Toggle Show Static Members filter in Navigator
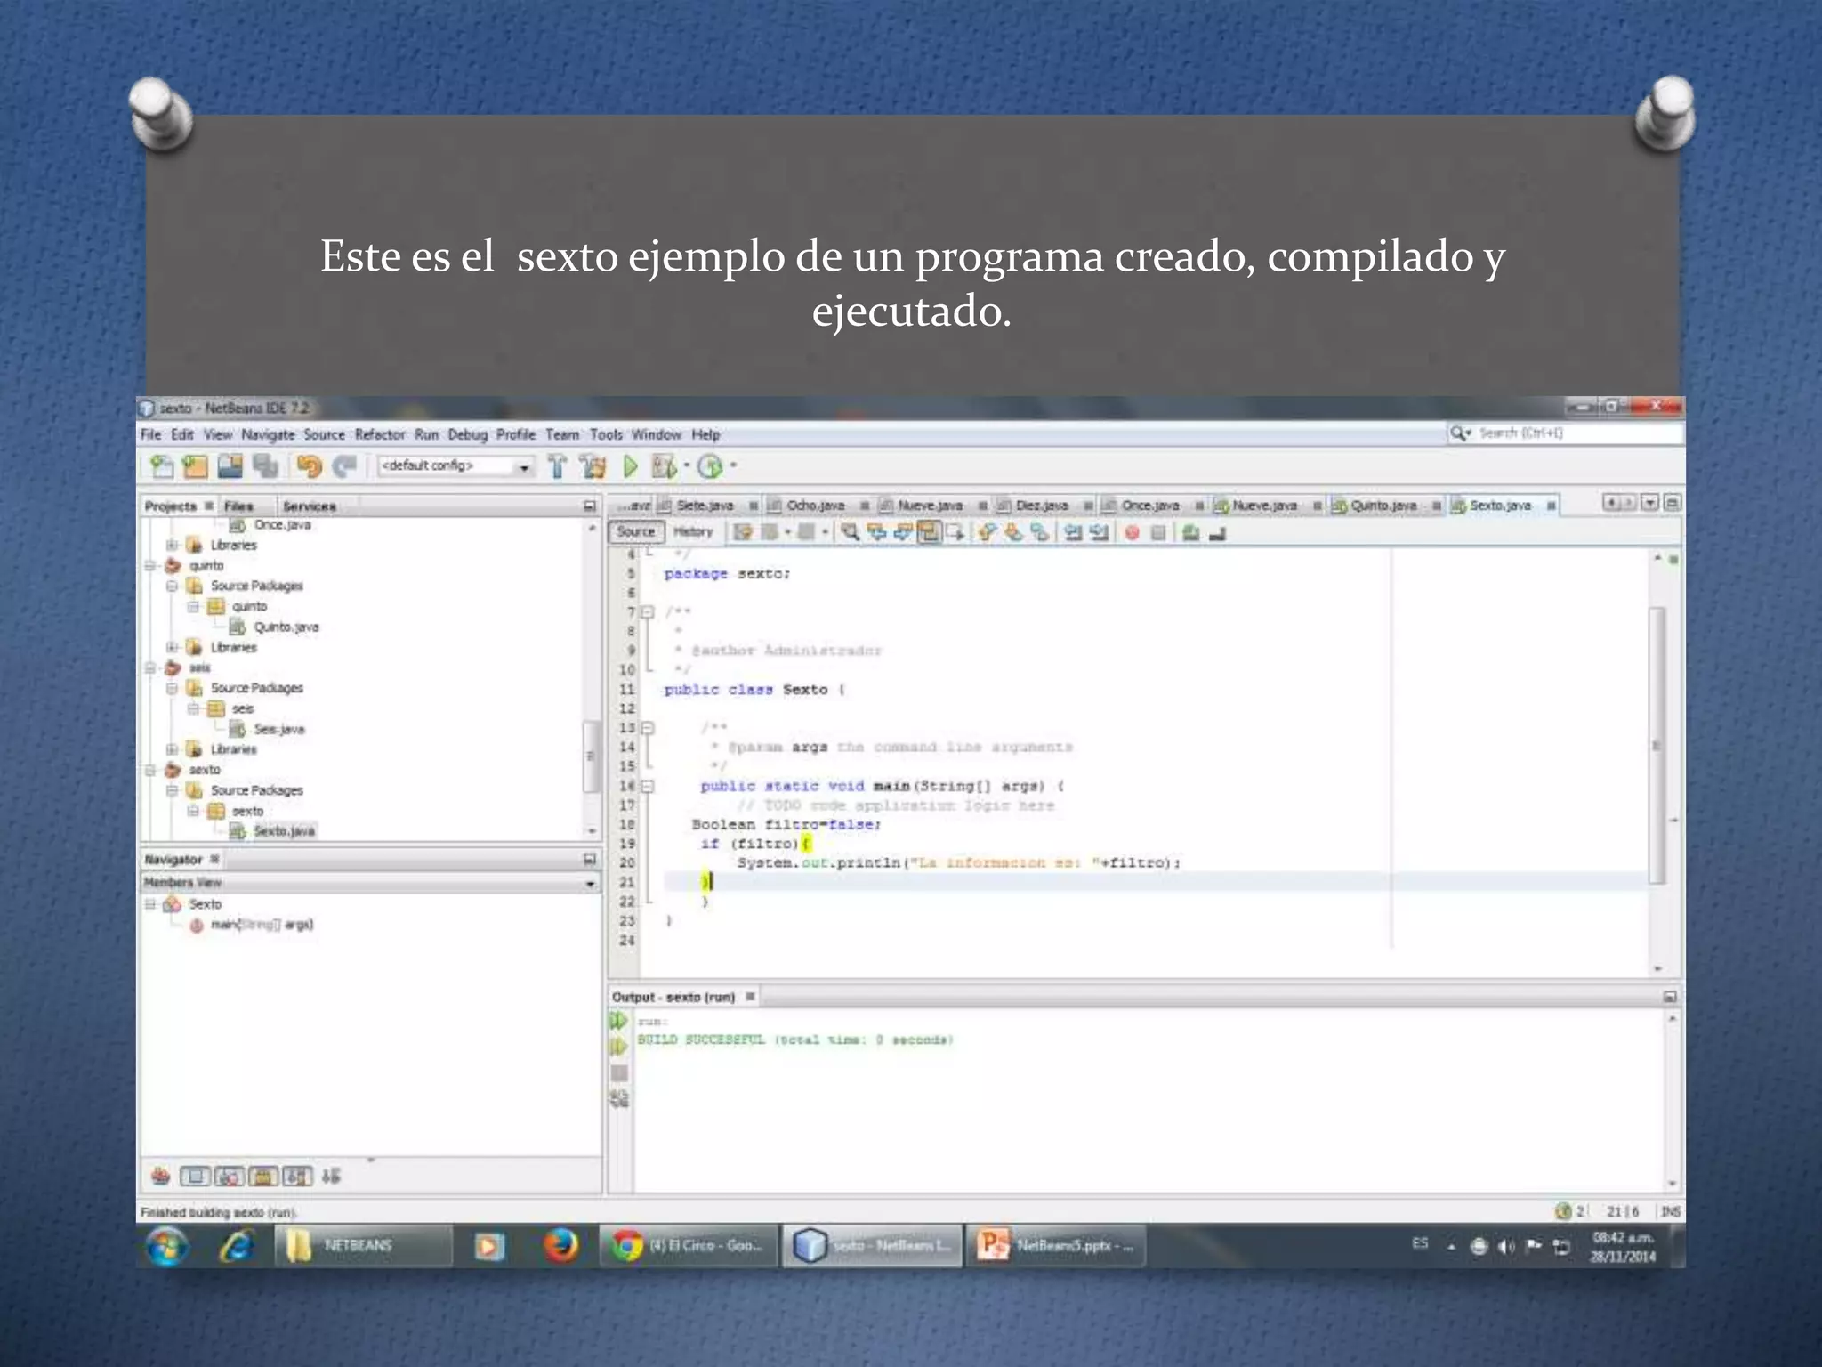 point(229,1177)
